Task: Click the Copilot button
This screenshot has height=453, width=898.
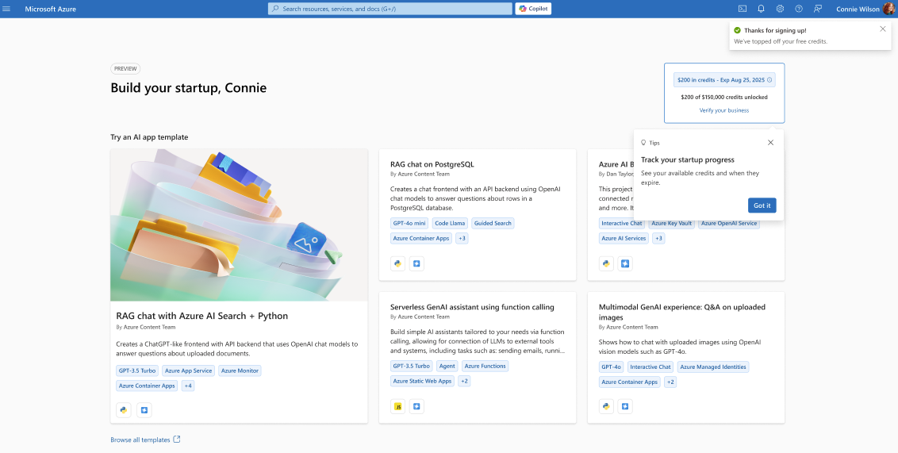Action: click(x=533, y=9)
